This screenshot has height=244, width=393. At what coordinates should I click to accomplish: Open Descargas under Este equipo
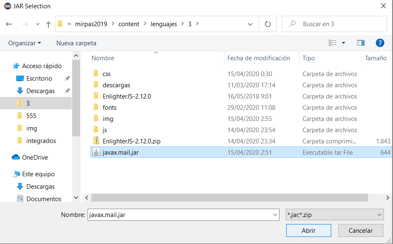40,187
